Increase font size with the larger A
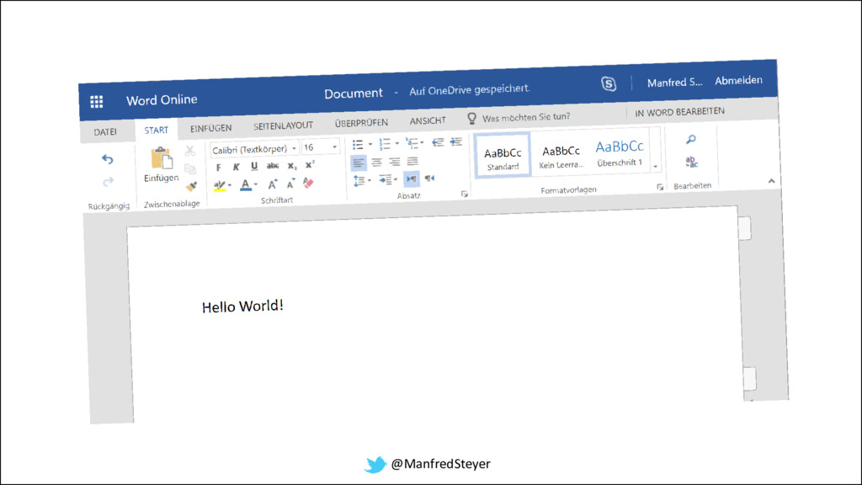862x485 pixels. point(272,184)
